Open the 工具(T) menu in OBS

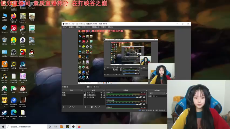pos(103,27)
